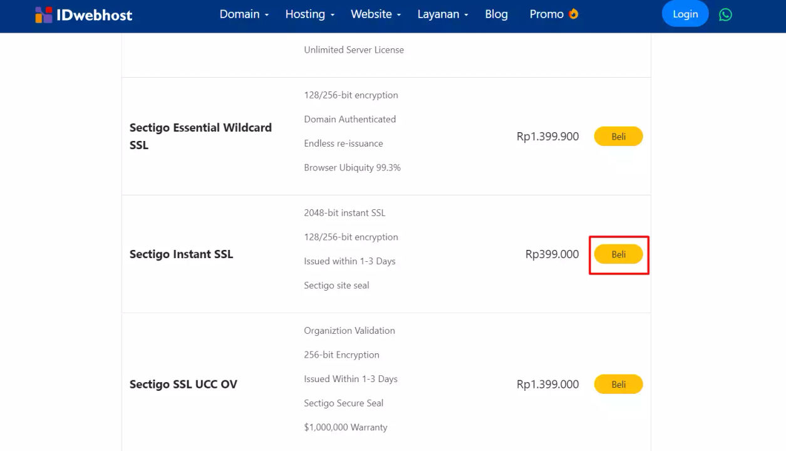Click the 2048-bit instant SSL text

344,213
